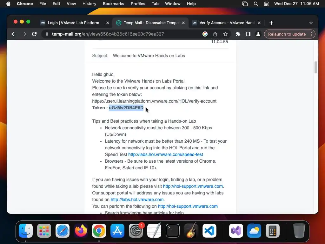Viewport: 325px width, 244px height.
Task: Open Visual Studio from the Dock
Action: click(236, 231)
